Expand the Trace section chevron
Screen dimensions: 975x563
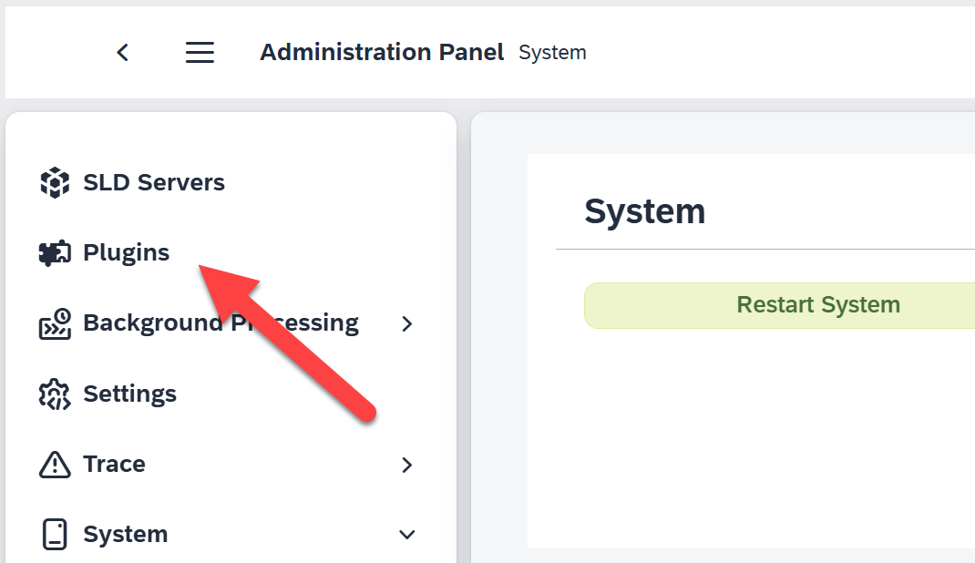click(x=407, y=465)
